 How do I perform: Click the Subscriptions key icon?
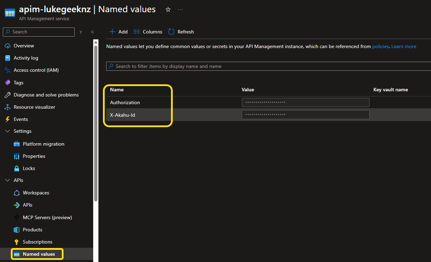(x=16, y=242)
